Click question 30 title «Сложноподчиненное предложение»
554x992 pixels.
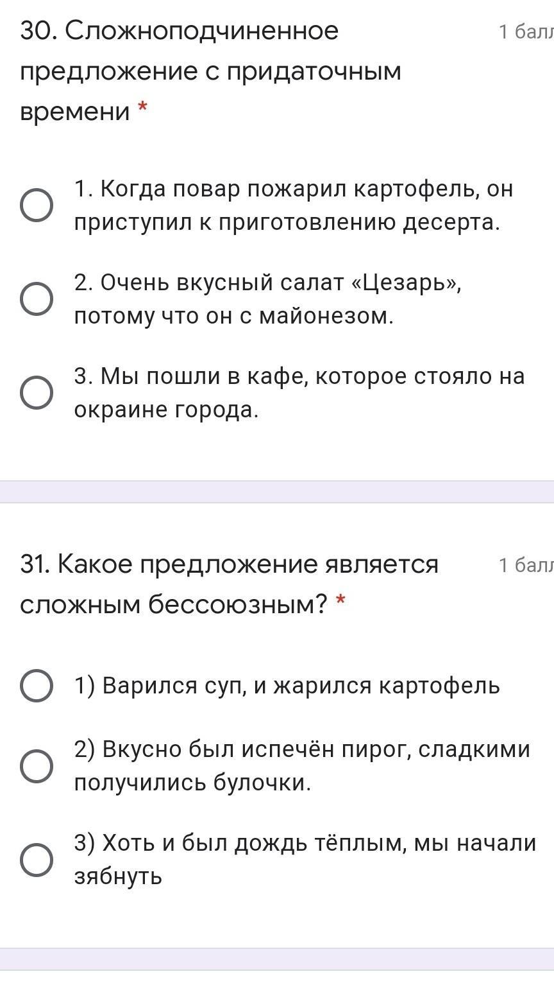(x=211, y=71)
